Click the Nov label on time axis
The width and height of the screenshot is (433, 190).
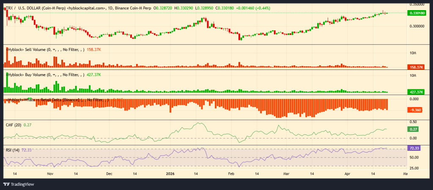[50, 173]
